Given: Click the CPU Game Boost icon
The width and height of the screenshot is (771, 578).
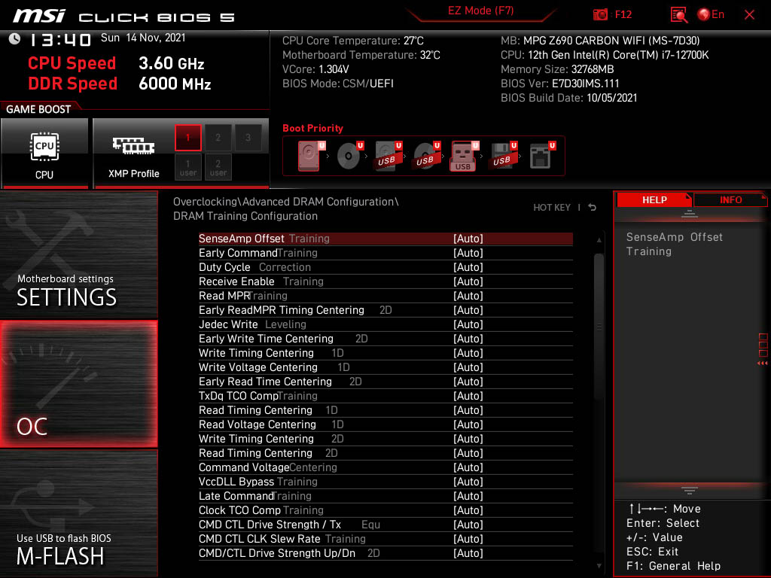Looking at the screenshot, I should coord(44,153).
